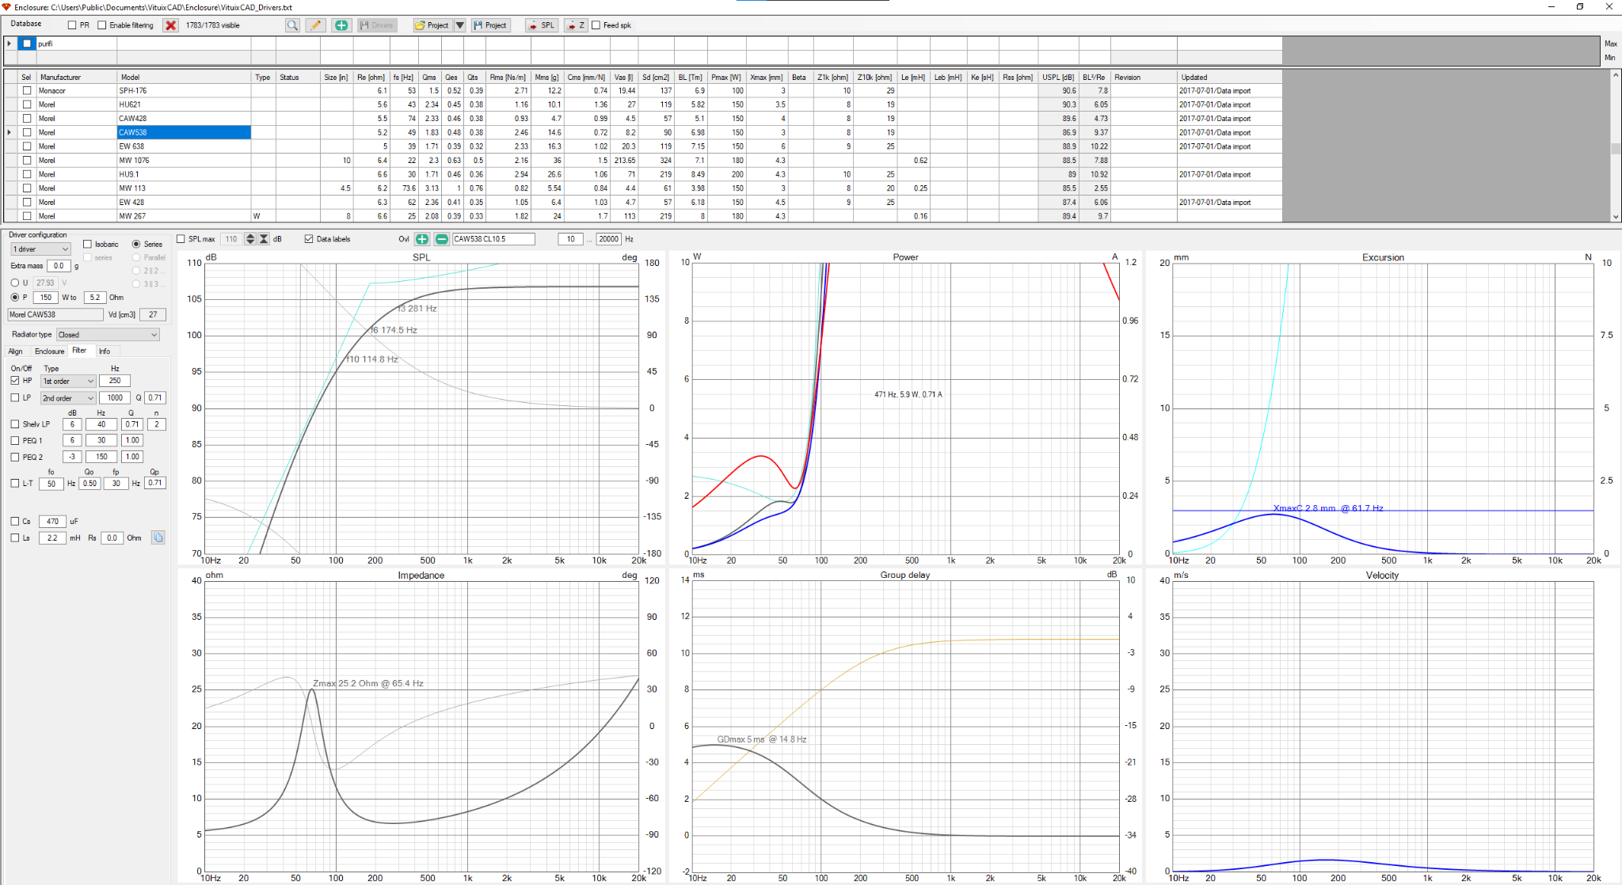Enable the SPL max checkbox
This screenshot has width=1622, height=885.
[181, 239]
